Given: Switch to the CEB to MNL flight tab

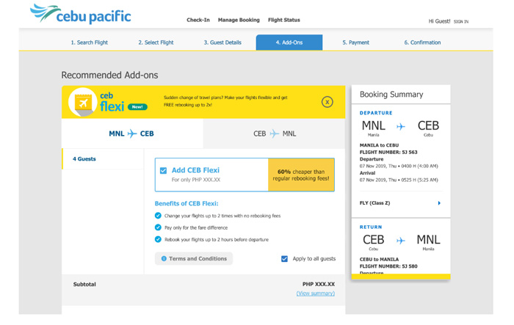Looking at the screenshot, I should [275, 134].
